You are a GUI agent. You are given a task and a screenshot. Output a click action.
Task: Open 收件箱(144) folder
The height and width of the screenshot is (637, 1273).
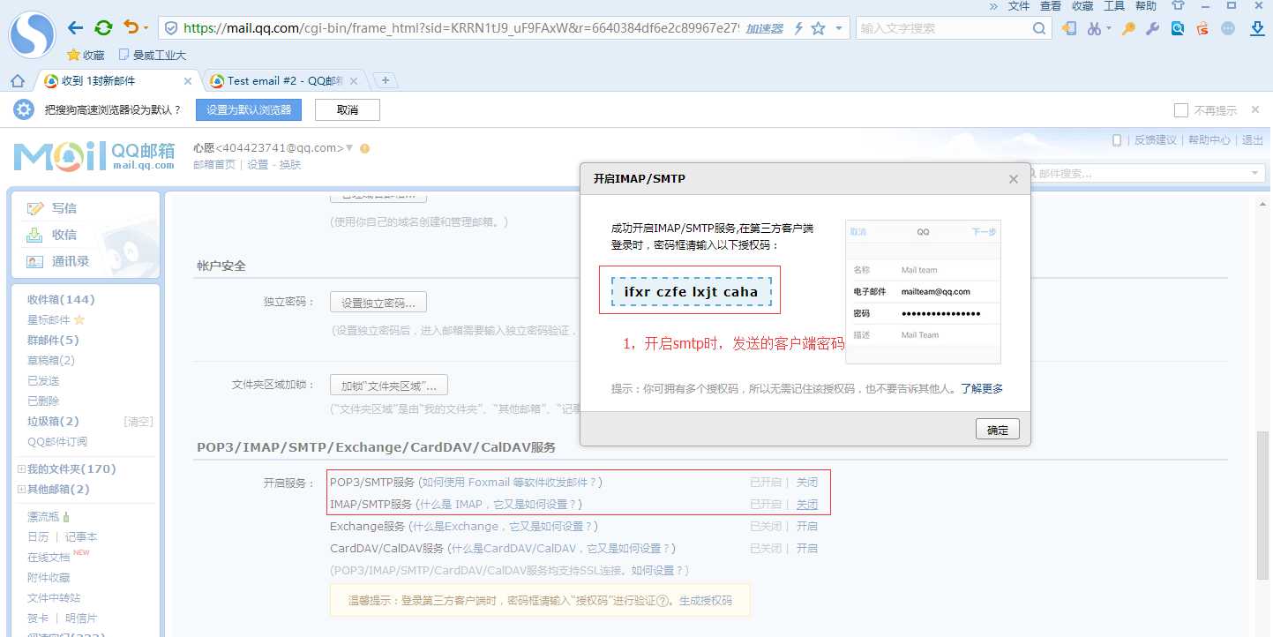pyautogui.click(x=61, y=300)
